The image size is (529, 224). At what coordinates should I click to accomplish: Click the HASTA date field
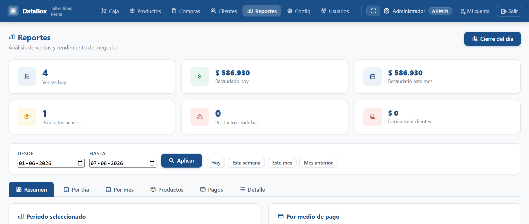123,163
